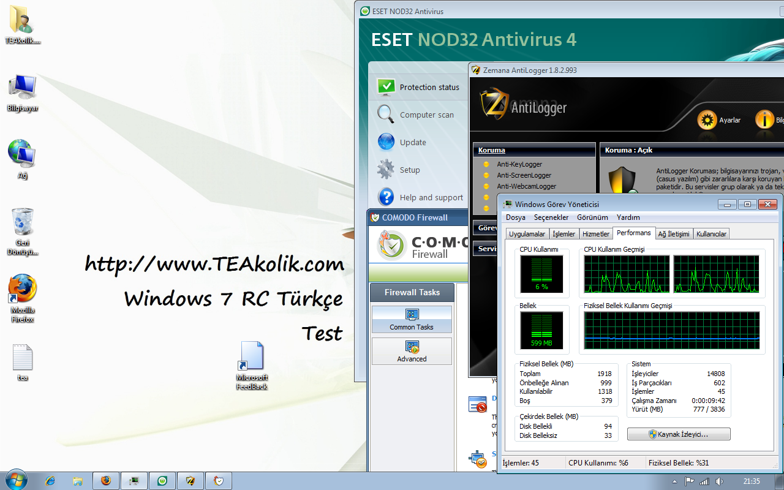Switch to the Kullanıcılar tab
The height and width of the screenshot is (490, 784).
pos(712,234)
